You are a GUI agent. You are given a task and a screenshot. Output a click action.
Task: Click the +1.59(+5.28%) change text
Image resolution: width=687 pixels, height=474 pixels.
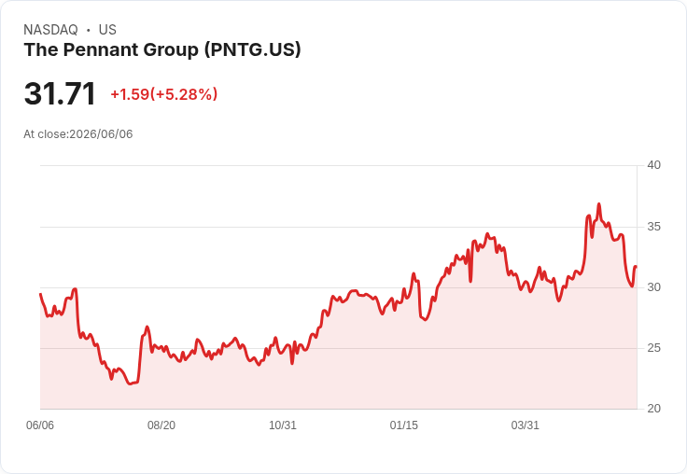pos(164,94)
